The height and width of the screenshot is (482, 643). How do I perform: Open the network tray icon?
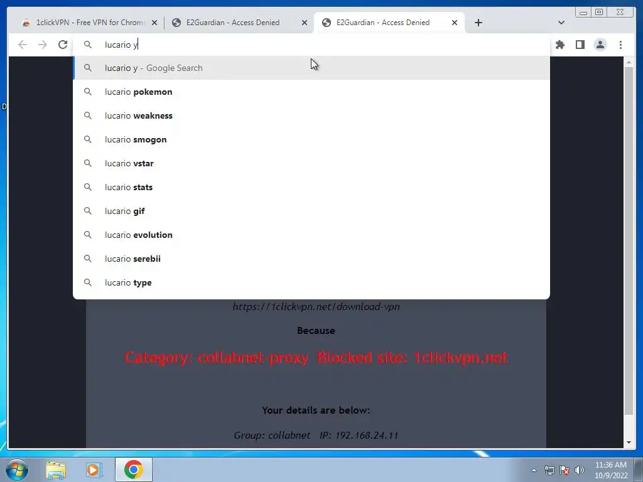(x=549, y=470)
